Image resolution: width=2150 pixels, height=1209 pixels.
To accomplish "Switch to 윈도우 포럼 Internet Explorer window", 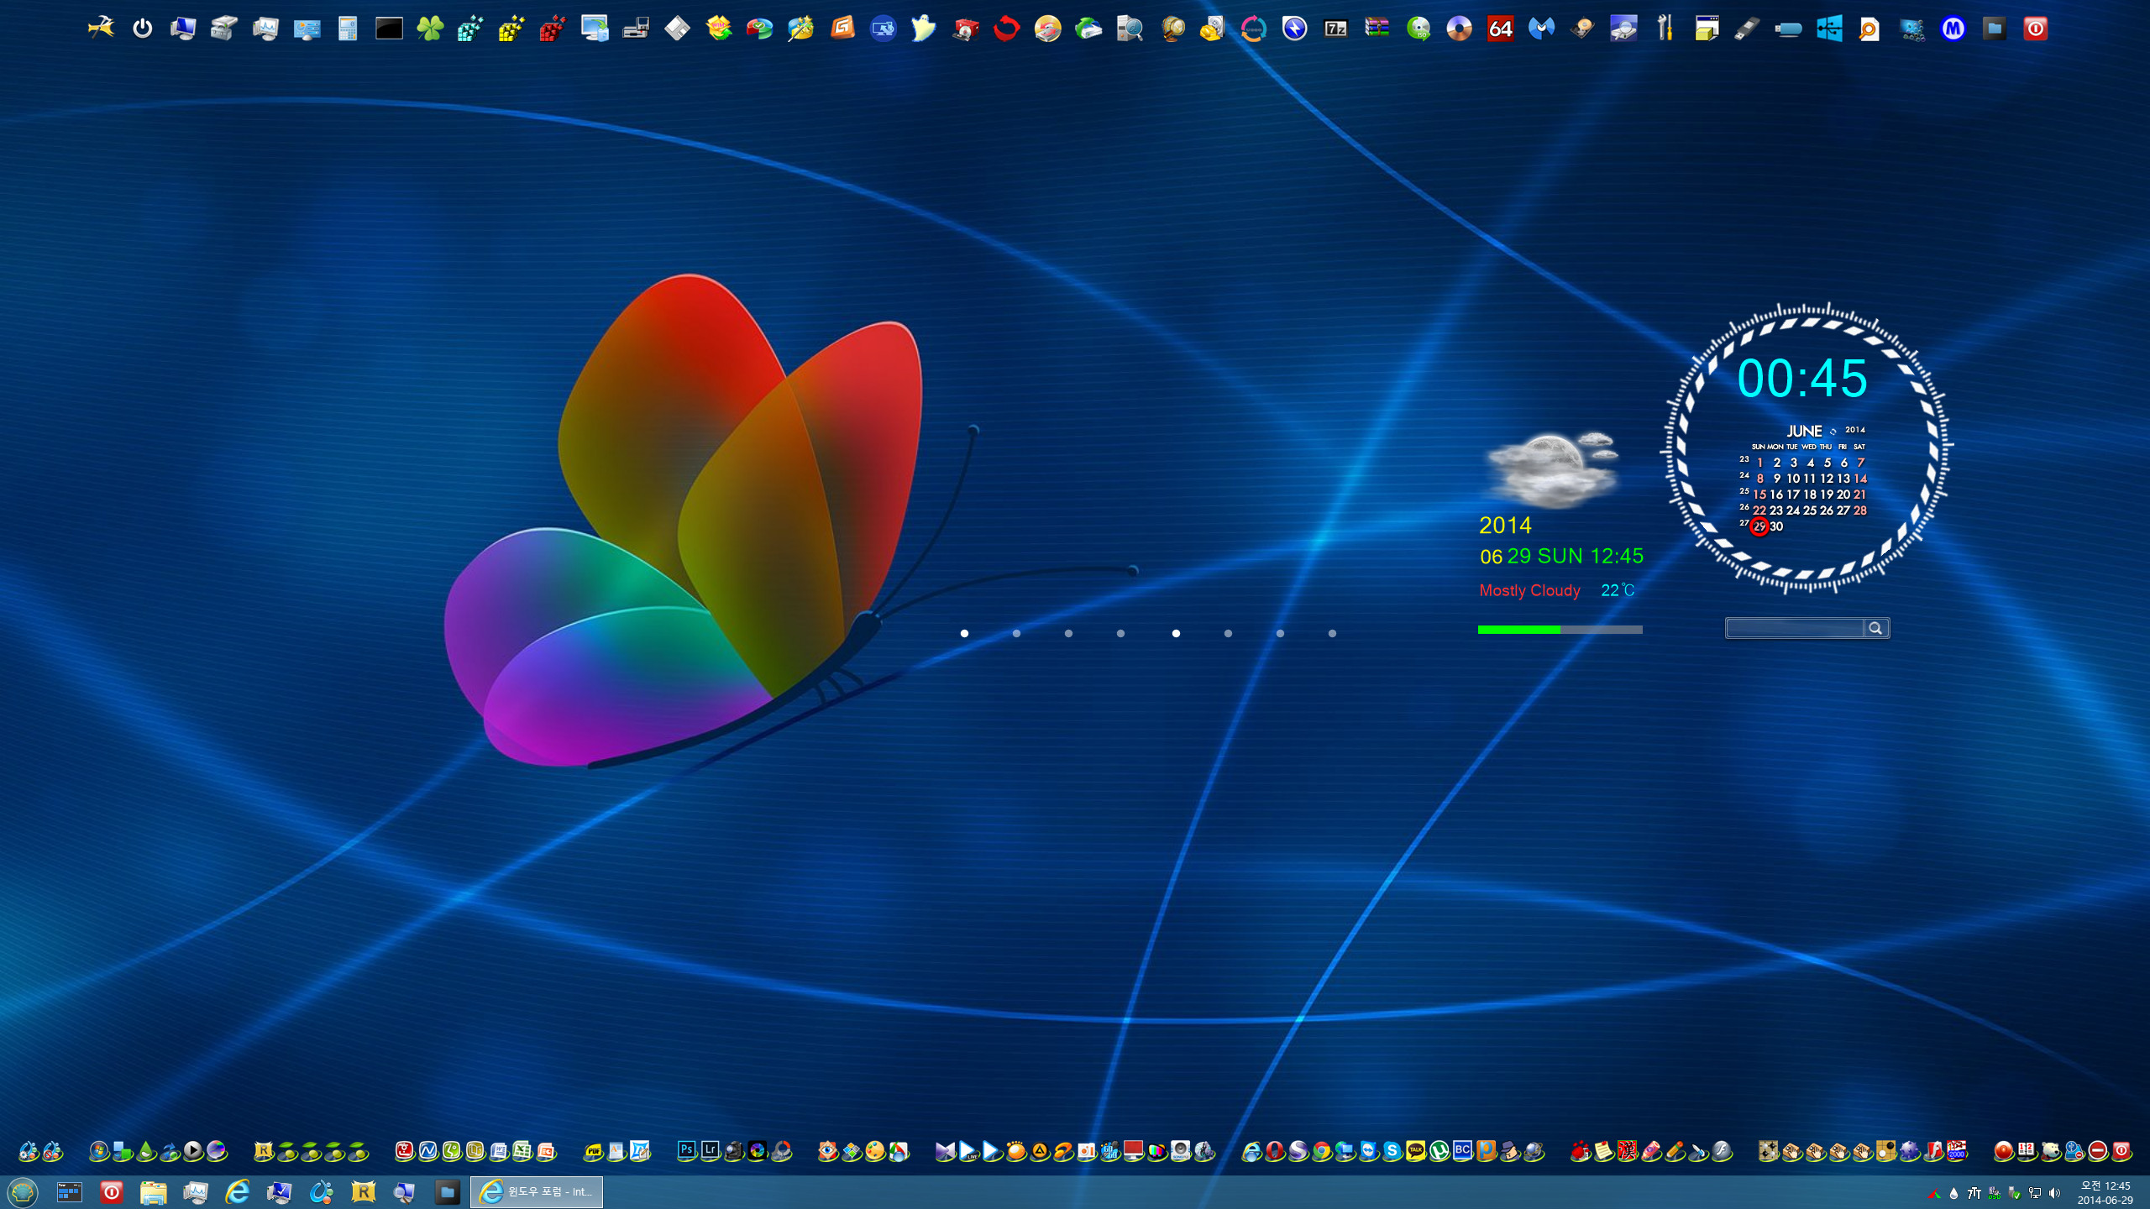I will point(537,1192).
